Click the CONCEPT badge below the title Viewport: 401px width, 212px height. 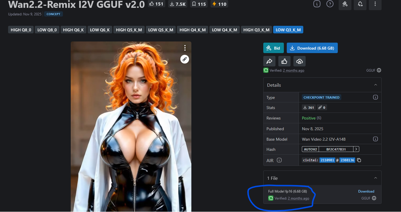coord(53,14)
